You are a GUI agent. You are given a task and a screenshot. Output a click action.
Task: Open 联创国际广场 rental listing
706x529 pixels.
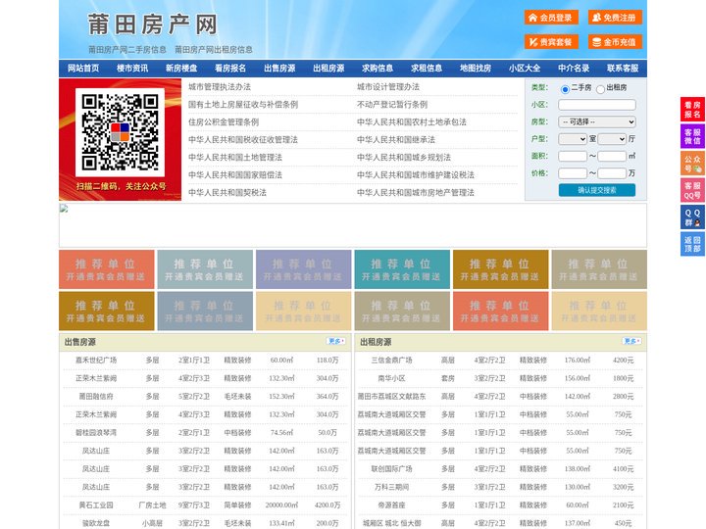click(x=391, y=468)
